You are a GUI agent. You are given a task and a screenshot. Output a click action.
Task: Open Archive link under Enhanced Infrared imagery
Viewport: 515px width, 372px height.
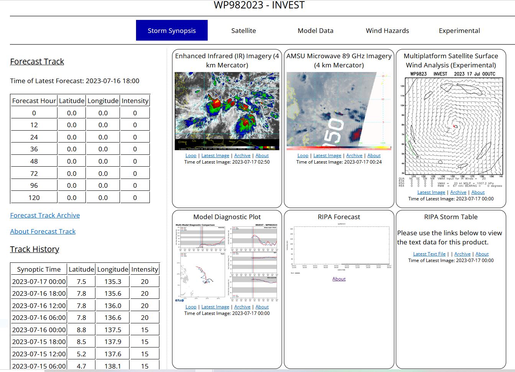[242, 156]
